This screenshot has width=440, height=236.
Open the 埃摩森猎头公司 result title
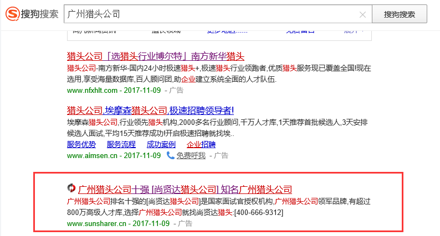click(150, 110)
